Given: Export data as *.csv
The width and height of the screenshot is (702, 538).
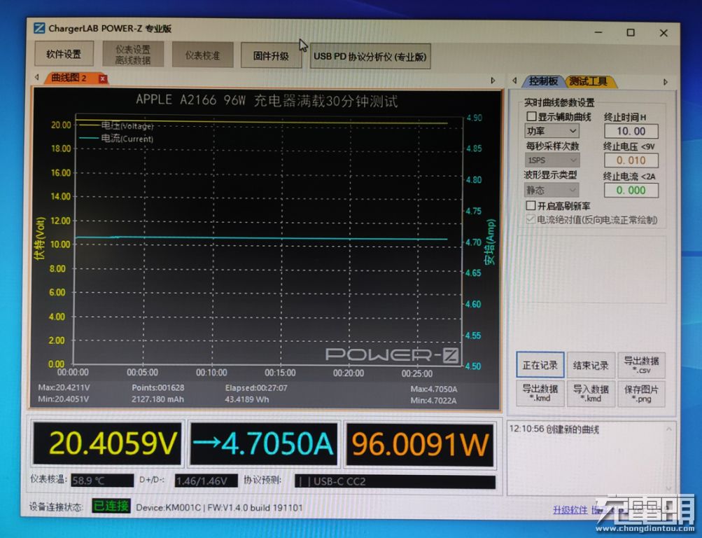Looking at the screenshot, I should (x=641, y=366).
